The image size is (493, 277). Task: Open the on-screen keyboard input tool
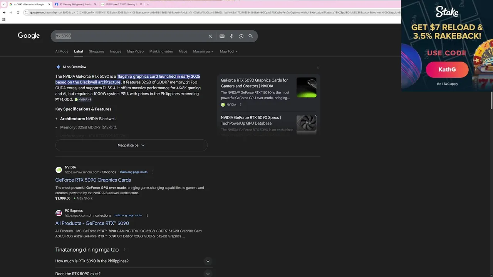pos(222,36)
